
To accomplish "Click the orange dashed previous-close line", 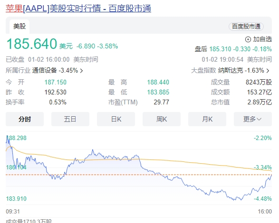I will pos(139,175).
